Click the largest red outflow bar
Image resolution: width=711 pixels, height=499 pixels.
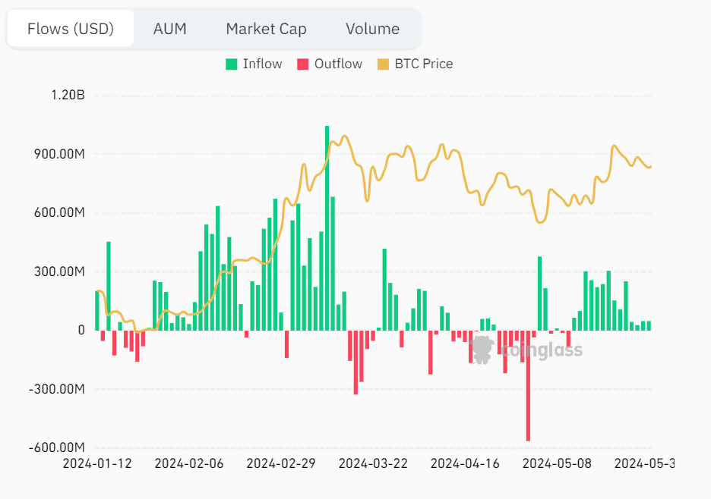(x=528, y=385)
